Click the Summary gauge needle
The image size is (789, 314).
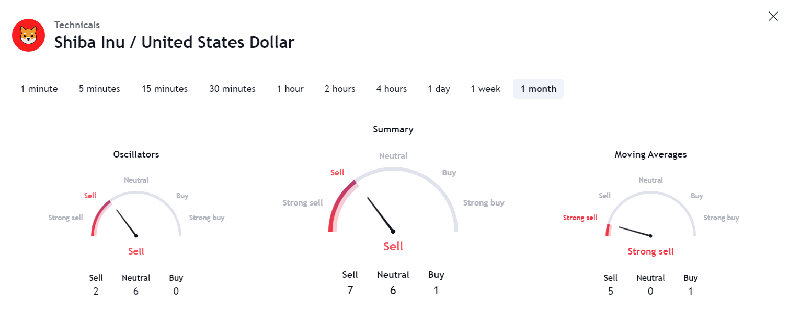coord(380,214)
